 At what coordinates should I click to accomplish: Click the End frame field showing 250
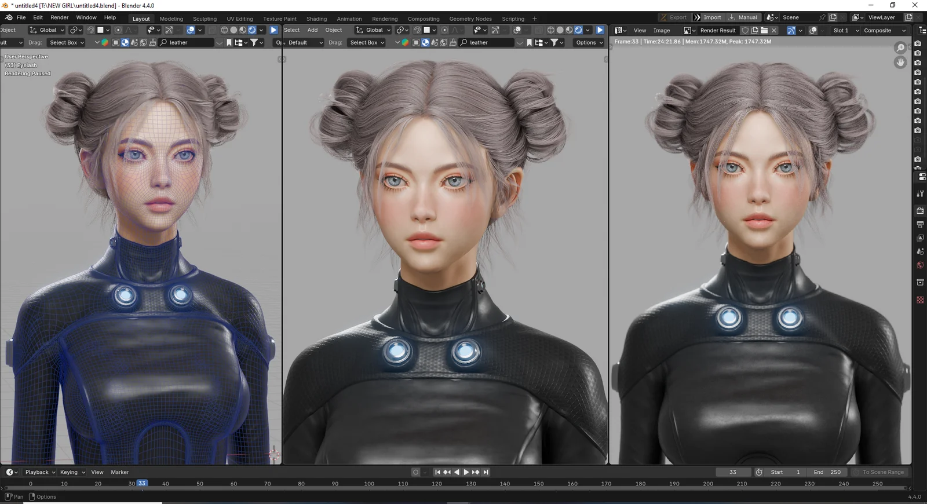tap(827, 472)
